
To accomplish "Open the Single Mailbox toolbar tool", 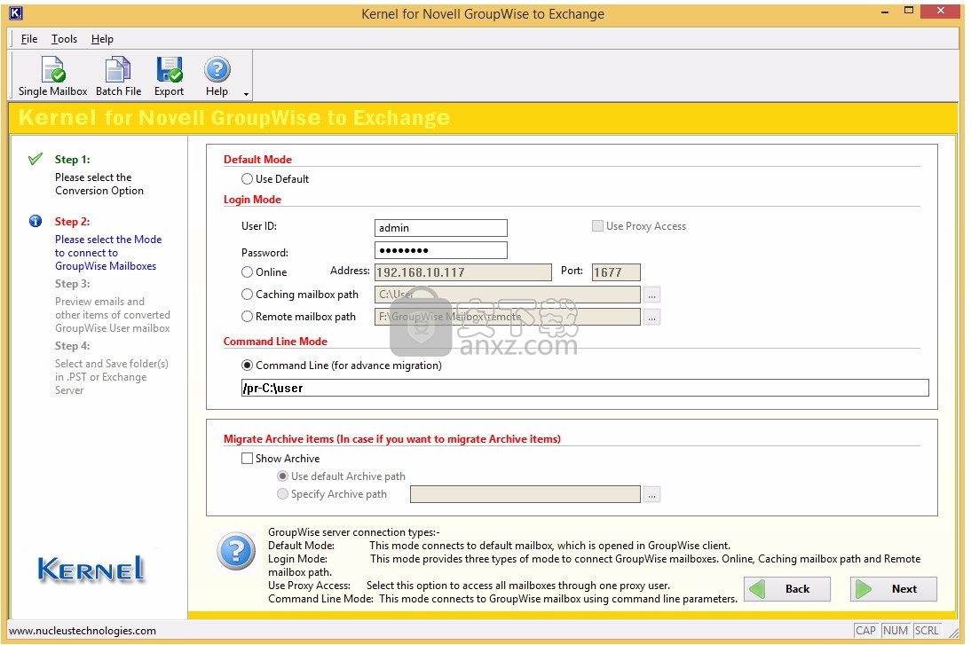I will [52, 76].
